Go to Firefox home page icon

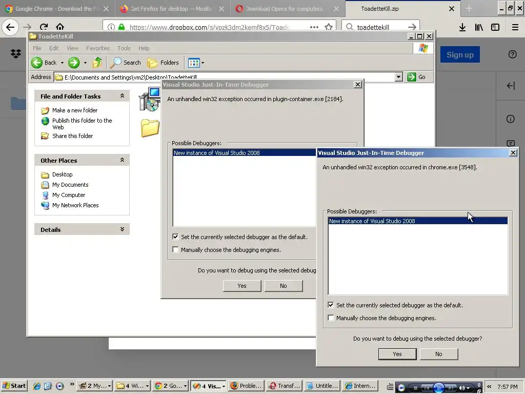click(59, 27)
